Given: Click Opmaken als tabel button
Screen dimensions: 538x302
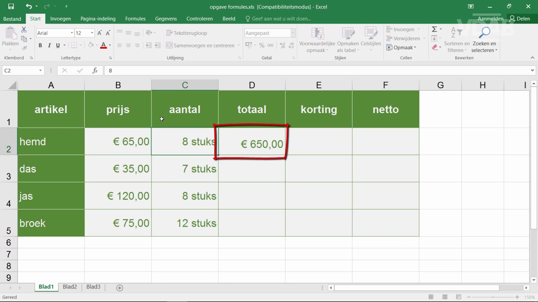Looking at the screenshot, I should click(348, 40).
